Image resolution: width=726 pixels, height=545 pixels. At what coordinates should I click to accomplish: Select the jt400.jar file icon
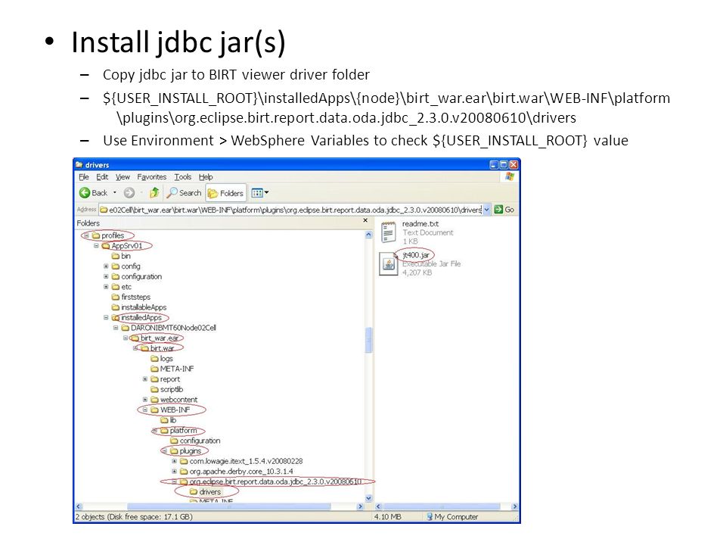click(x=389, y=264)
